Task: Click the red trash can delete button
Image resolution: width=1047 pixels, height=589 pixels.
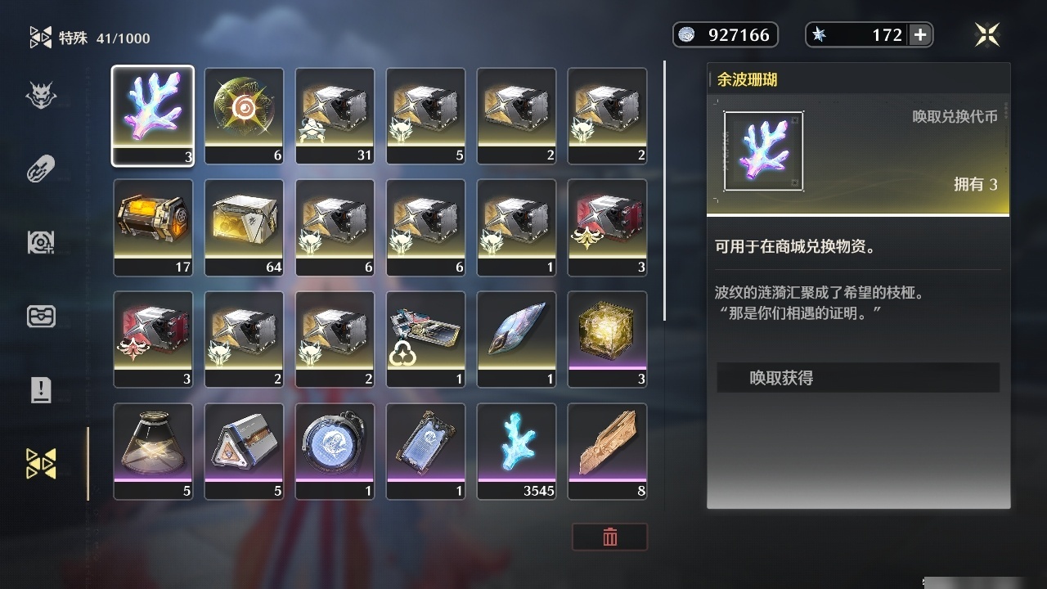Action: click(609, 537)
